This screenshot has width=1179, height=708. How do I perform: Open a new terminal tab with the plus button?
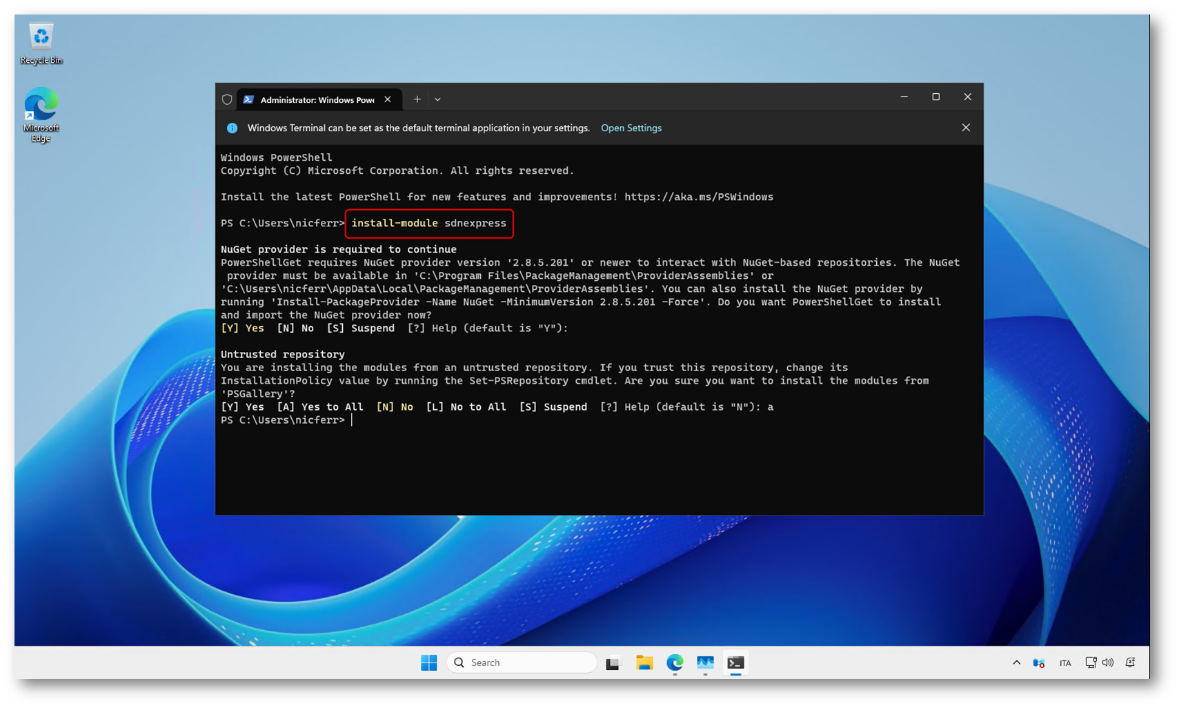(x=417, y=99)
